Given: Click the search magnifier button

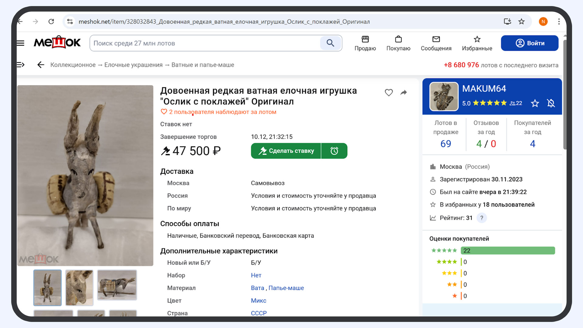Looking at the screenshot, I should [x=330, y=43].
